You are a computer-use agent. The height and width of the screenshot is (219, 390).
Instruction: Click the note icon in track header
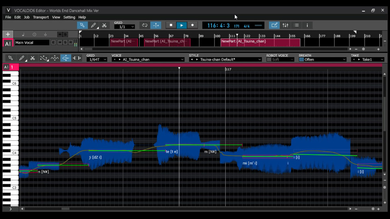point(23,34)
